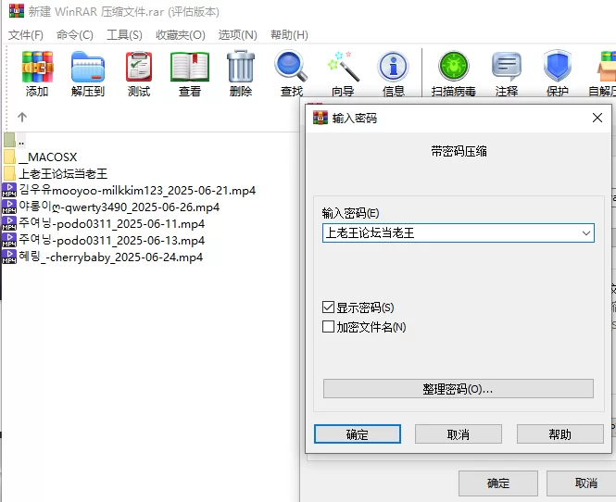Screen dimensions: 616x502
Task: Select MP4 icon of cherrybaby_2025-06-24 file
Action: tap(9, 257)
